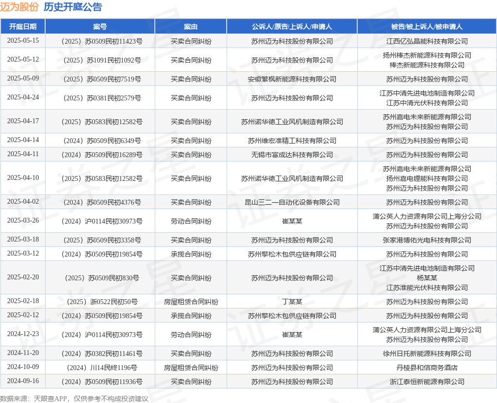
Task: Select defendant 浙江泰恒新能源有限公司
Action: coord(427,382)
